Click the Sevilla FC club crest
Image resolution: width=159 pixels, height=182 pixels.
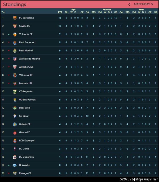15,26
